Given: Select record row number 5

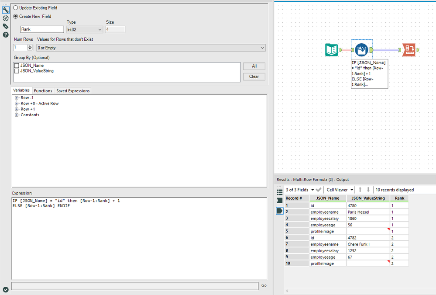Looking at the screenshot, I should (x=296, y=231).
